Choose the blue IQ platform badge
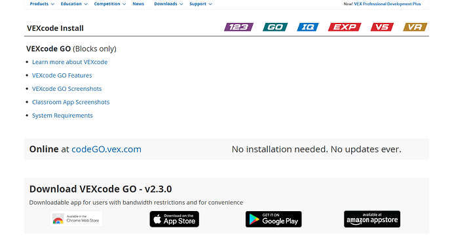Screen dimensions: 452x247 click(308, 27)
